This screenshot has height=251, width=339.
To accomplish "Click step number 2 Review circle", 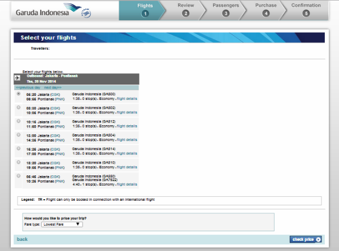I will [x=185, y=14].
